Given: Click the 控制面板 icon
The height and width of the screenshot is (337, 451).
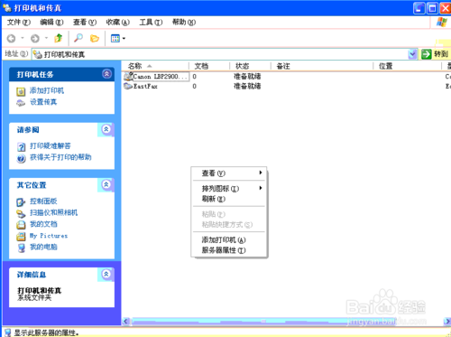Looking at the screenshot, I should (x=21, y=202).
